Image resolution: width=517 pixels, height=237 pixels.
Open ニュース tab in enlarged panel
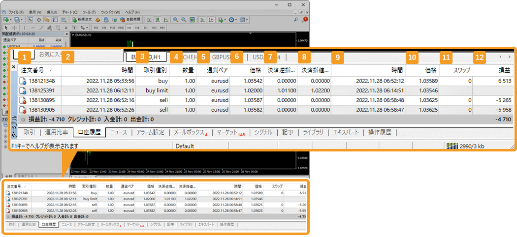pos(119,132)
